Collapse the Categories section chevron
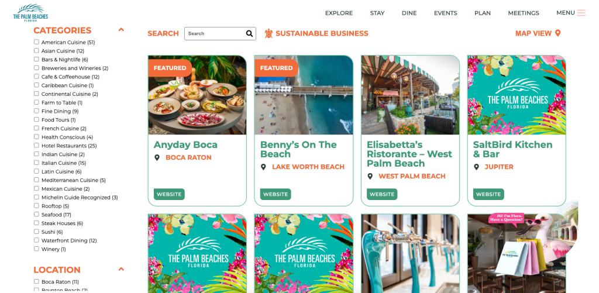 [121, 29]
